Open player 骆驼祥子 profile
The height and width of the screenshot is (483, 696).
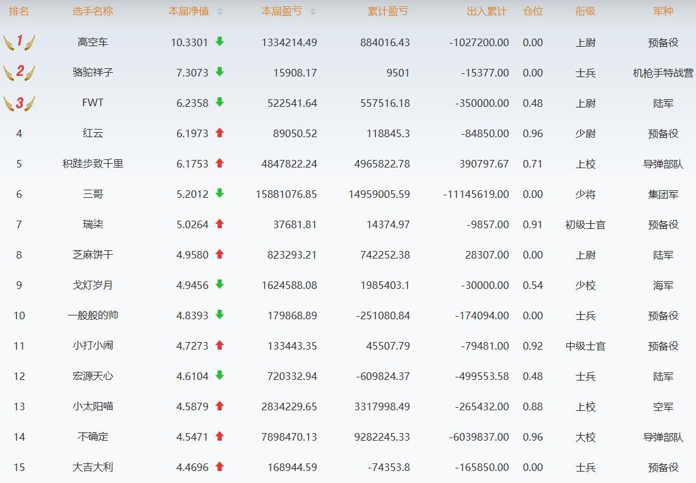93,73
